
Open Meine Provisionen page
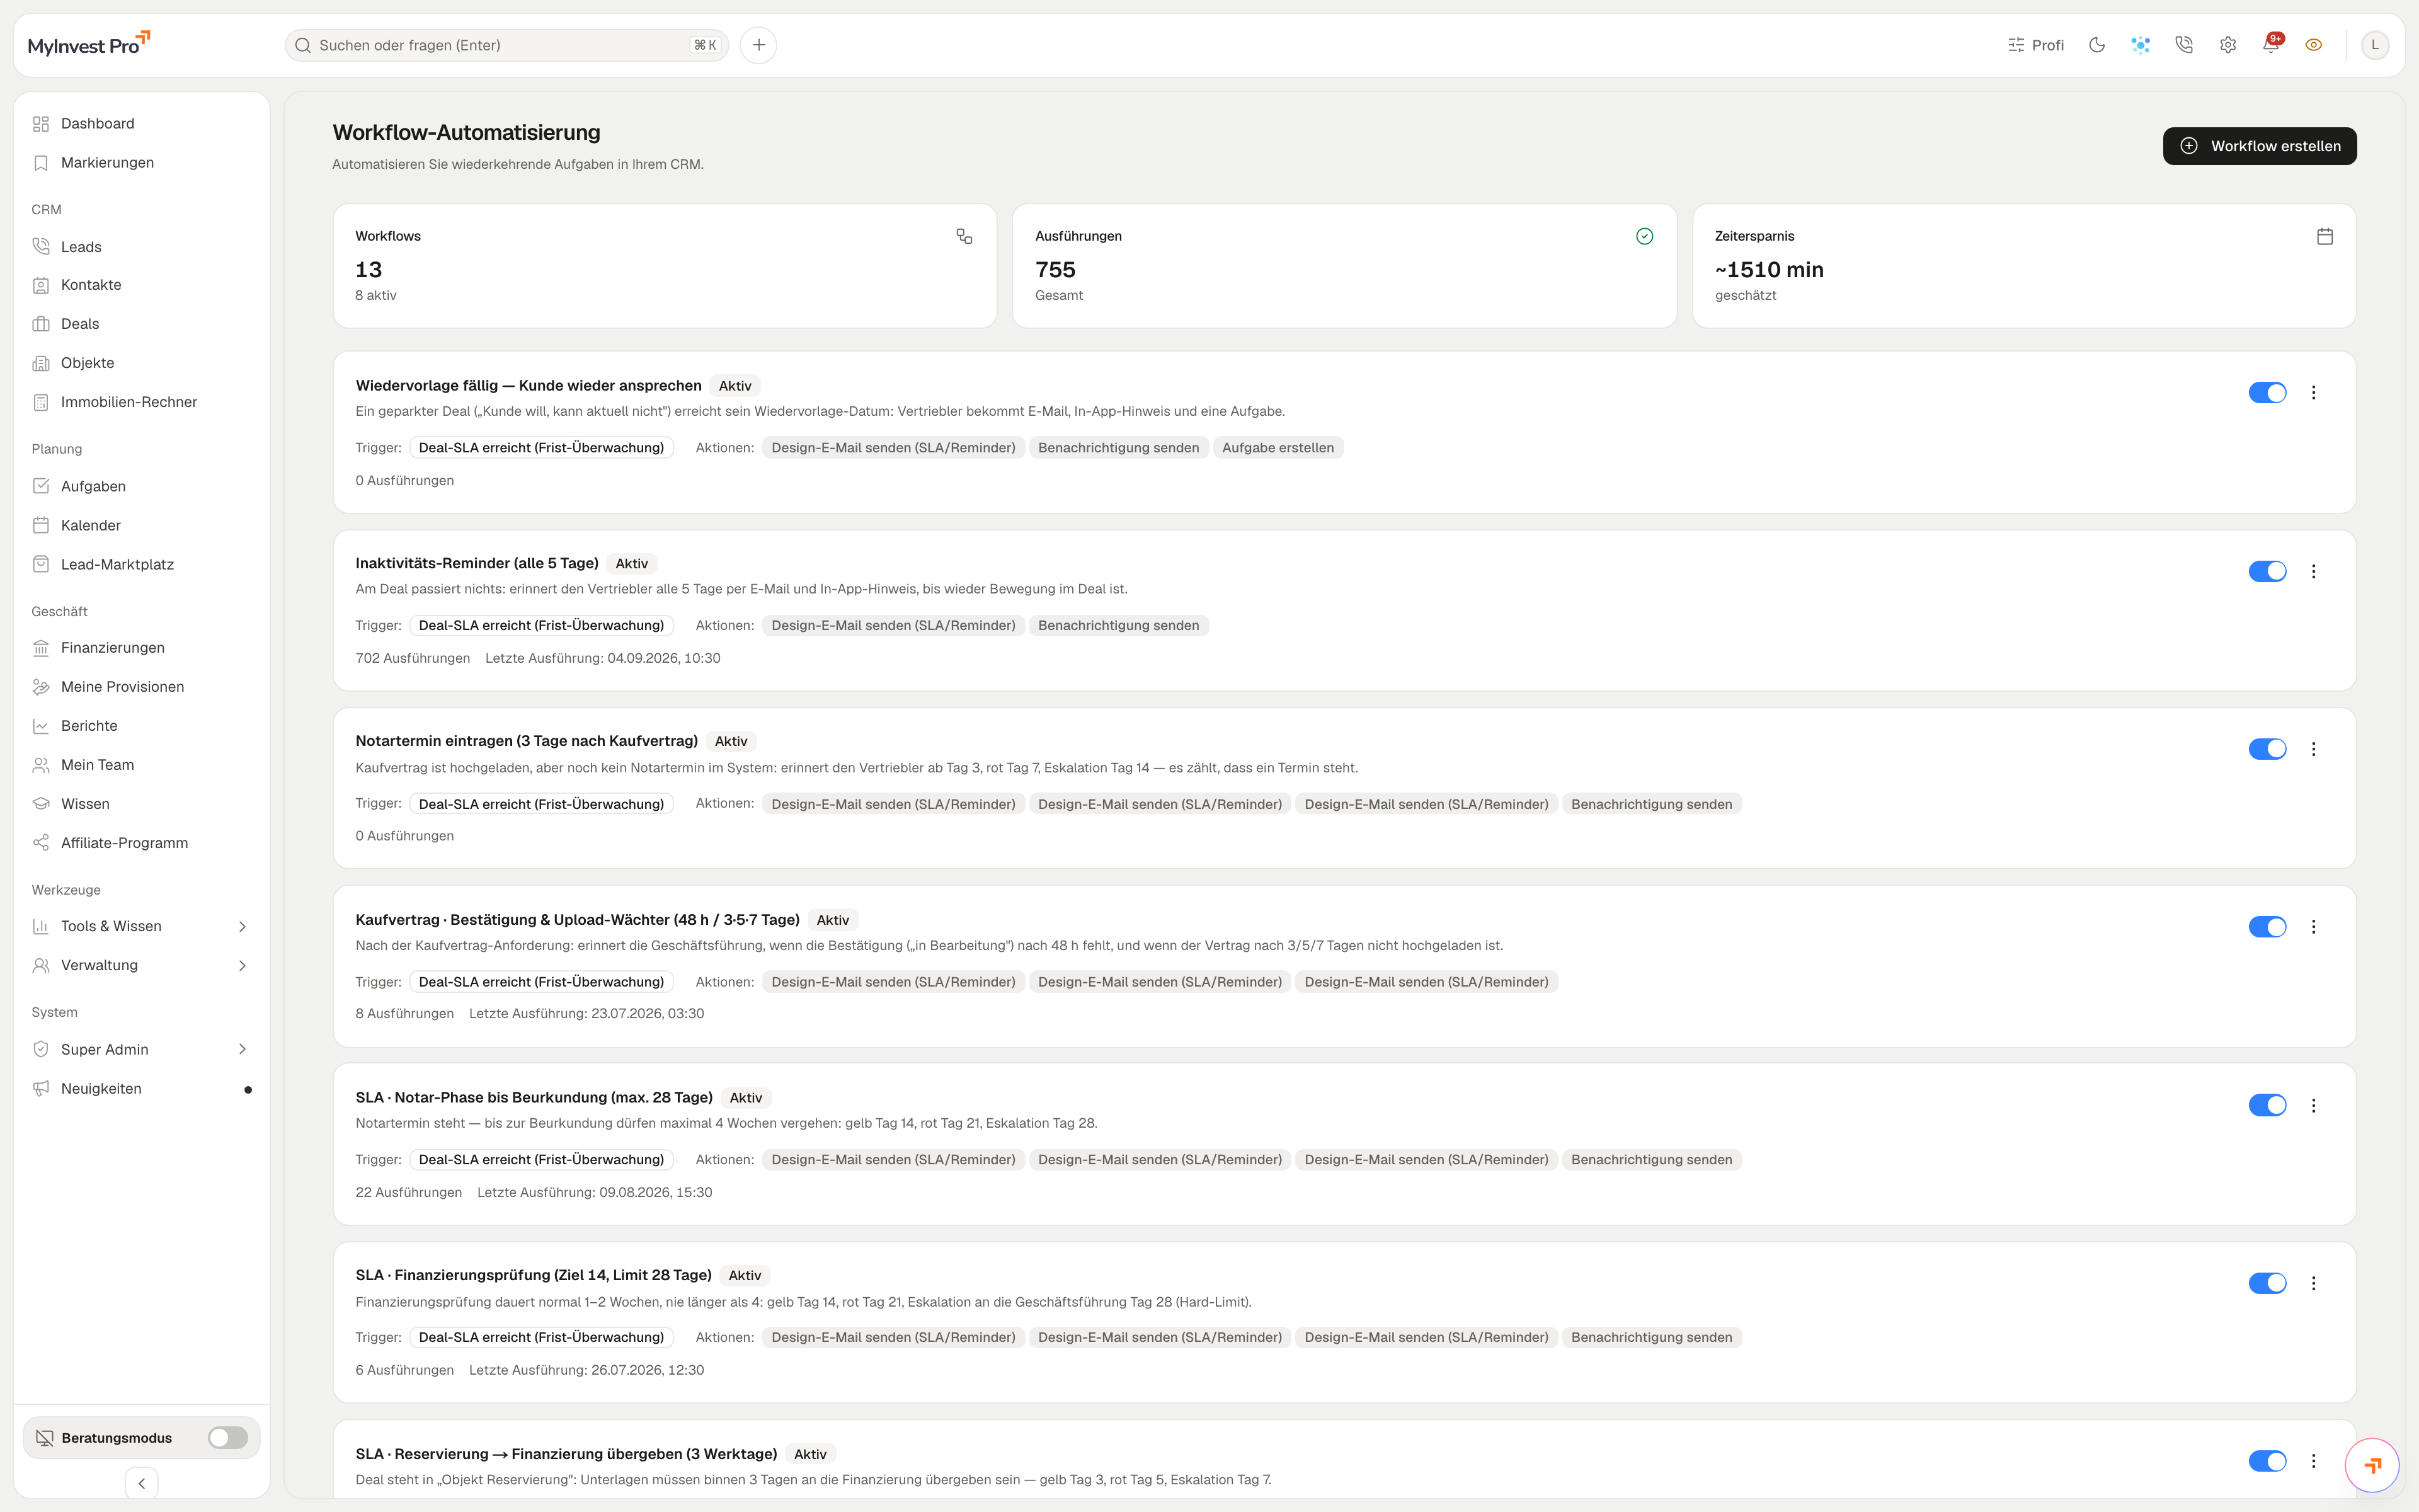pyautogui.click(x=142, y=686)
